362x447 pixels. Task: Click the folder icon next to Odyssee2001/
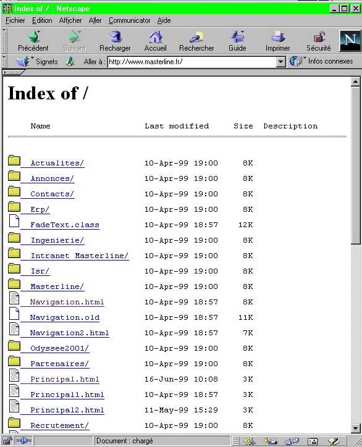point(14,346)
